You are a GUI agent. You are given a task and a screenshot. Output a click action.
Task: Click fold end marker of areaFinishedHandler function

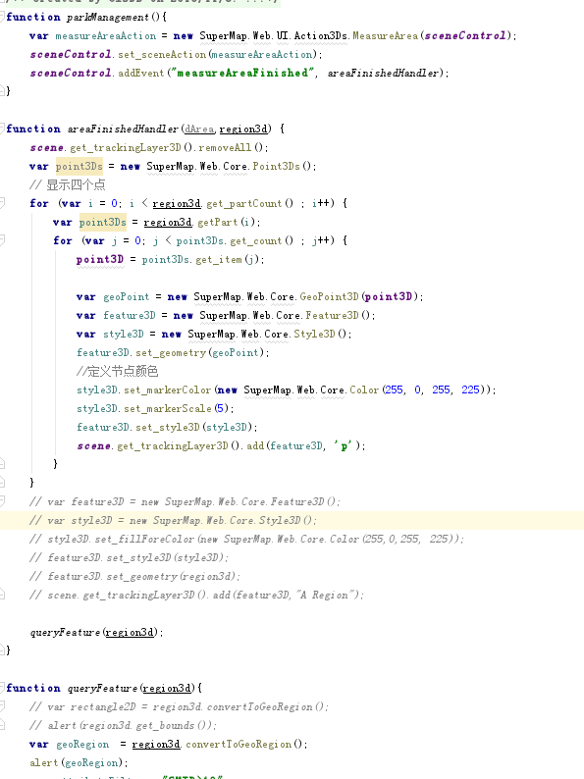(2, 649)
